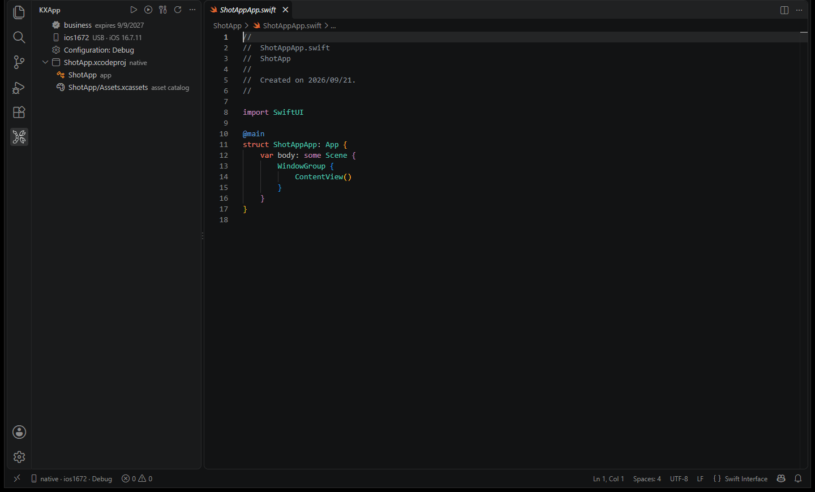Refresh the KXApp panel
The height and width of the screenshot is (492, 815).
178,10
